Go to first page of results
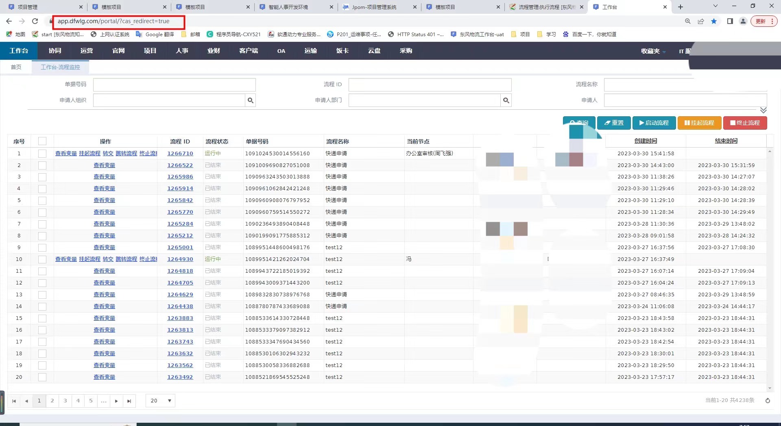This screenshot has height=426, width=781. 14,401
